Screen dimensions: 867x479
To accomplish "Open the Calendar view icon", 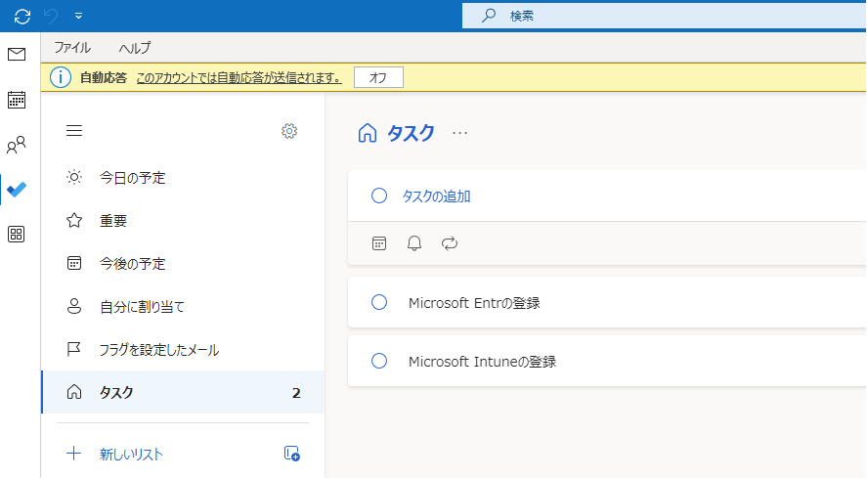I will [17, 100].
